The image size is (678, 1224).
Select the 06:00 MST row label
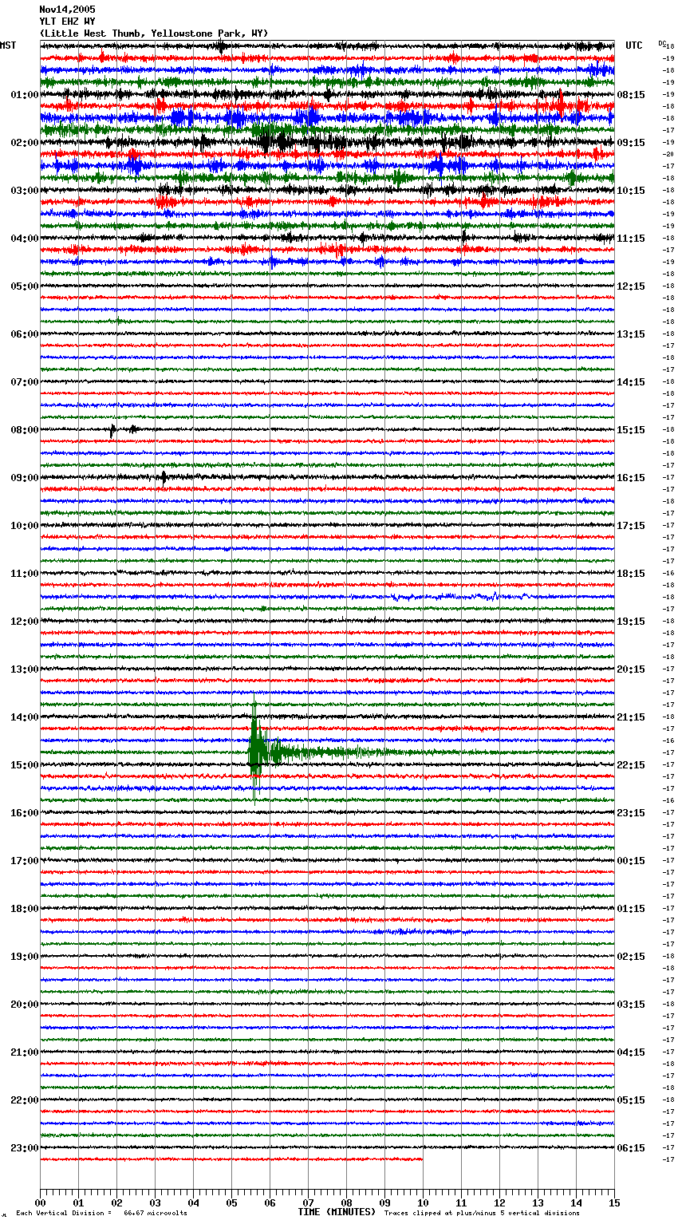pyautogui.click(x=25, y=334)
